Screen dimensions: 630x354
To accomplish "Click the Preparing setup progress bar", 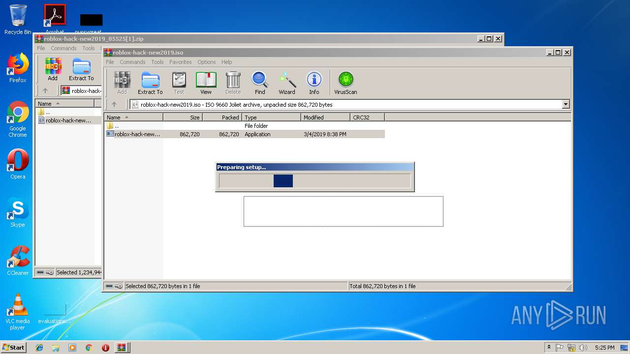I will click(315, 181).
